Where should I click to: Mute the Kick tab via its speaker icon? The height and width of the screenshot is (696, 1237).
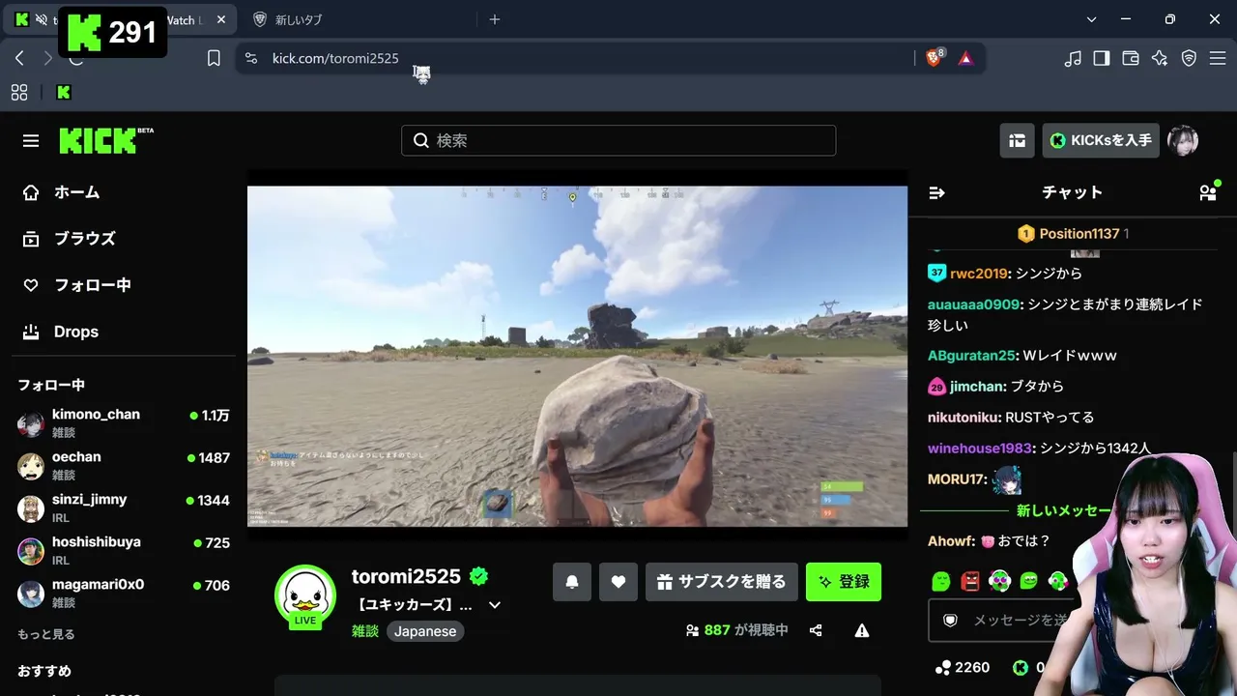[x=41, y=19]
